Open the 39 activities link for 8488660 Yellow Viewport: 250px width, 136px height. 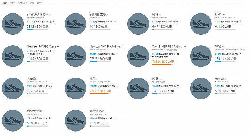[30, 22]
